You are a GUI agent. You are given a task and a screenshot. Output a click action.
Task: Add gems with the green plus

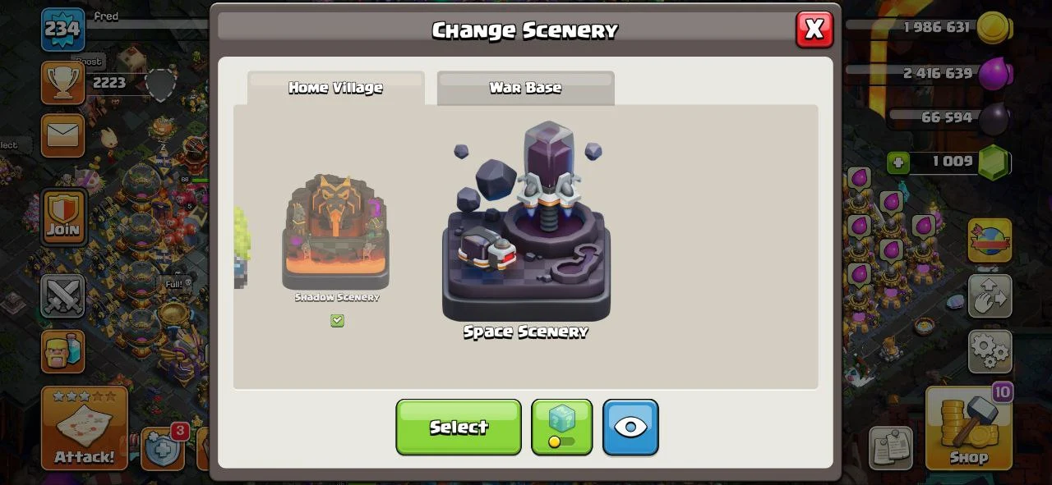click(x=897, y=162)
